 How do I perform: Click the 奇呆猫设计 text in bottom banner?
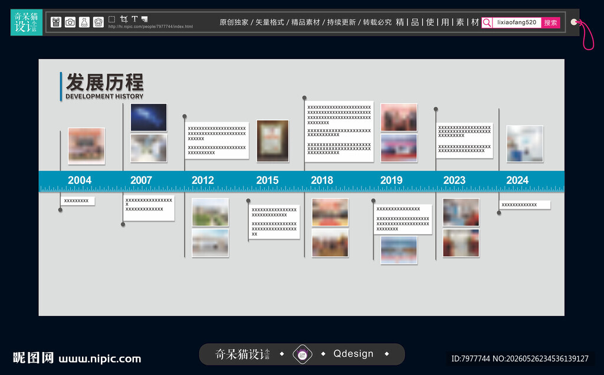pos(242,354)
